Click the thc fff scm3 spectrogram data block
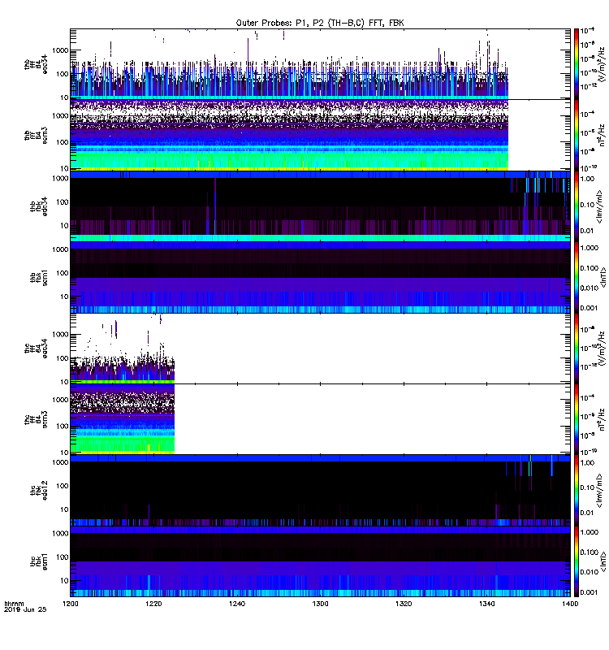The width and height of the screenshot is (609, 650). pyautogui.click(x=123, y=419)
